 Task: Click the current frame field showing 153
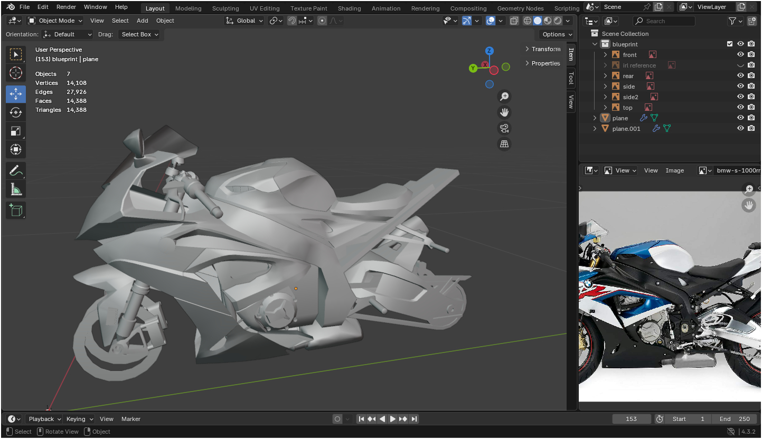click(632, 419)
